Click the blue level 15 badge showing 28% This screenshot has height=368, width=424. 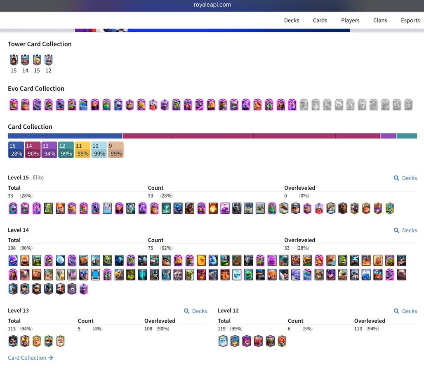[x=16, y=150]
